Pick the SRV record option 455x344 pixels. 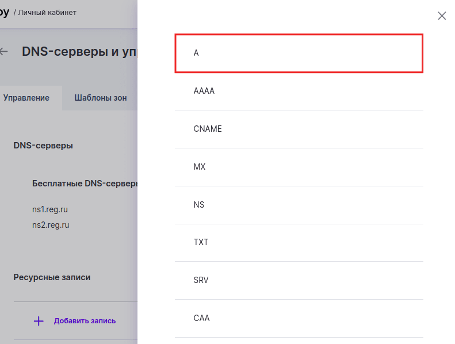tap(299, 280)
